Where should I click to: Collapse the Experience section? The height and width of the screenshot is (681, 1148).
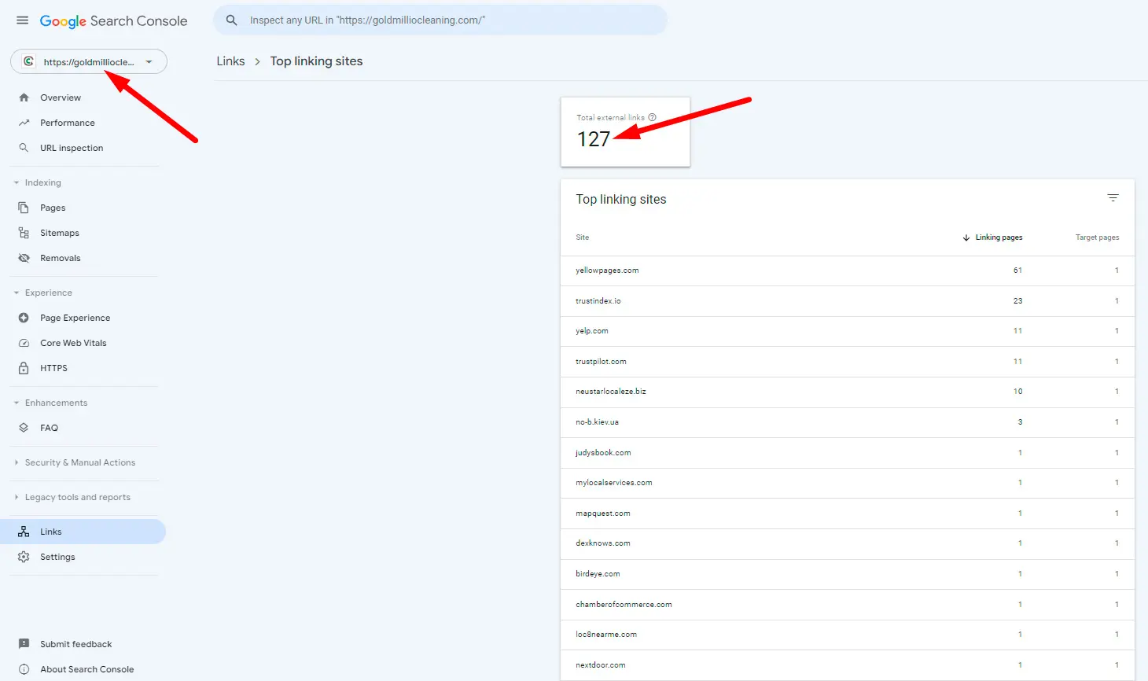[x=17, y=293]
